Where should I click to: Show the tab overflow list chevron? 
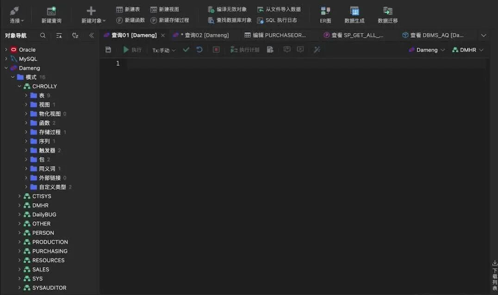(x=484, y=36)
